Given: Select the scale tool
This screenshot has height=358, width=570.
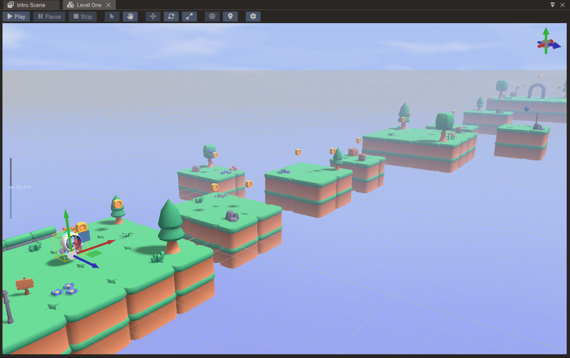Looking at the screenshot, I should tap(189, 17).
